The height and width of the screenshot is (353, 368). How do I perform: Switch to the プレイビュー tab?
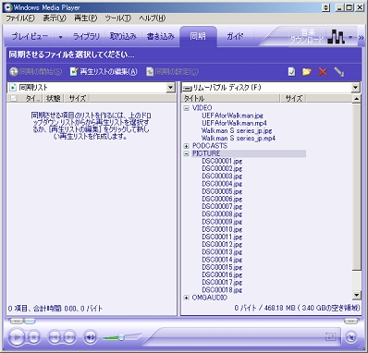[x=30, y=36]
